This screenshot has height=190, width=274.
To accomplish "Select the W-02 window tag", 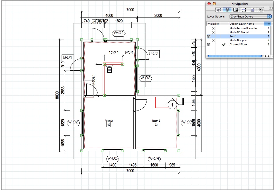I will coord(146,78).
